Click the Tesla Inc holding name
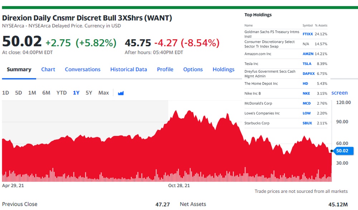The width and height of the screenshot is (358, 210). [x=251, y=64]
